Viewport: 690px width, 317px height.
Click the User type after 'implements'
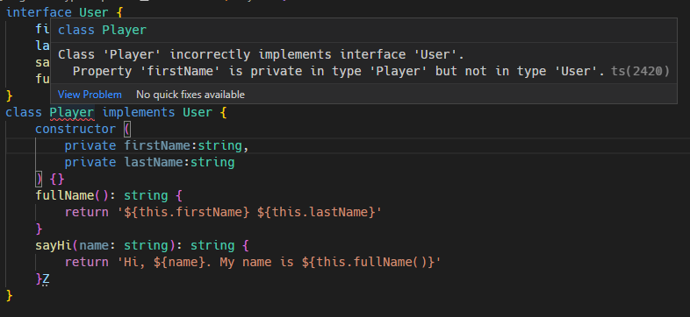pyautogui.click(x=198, y=112)
